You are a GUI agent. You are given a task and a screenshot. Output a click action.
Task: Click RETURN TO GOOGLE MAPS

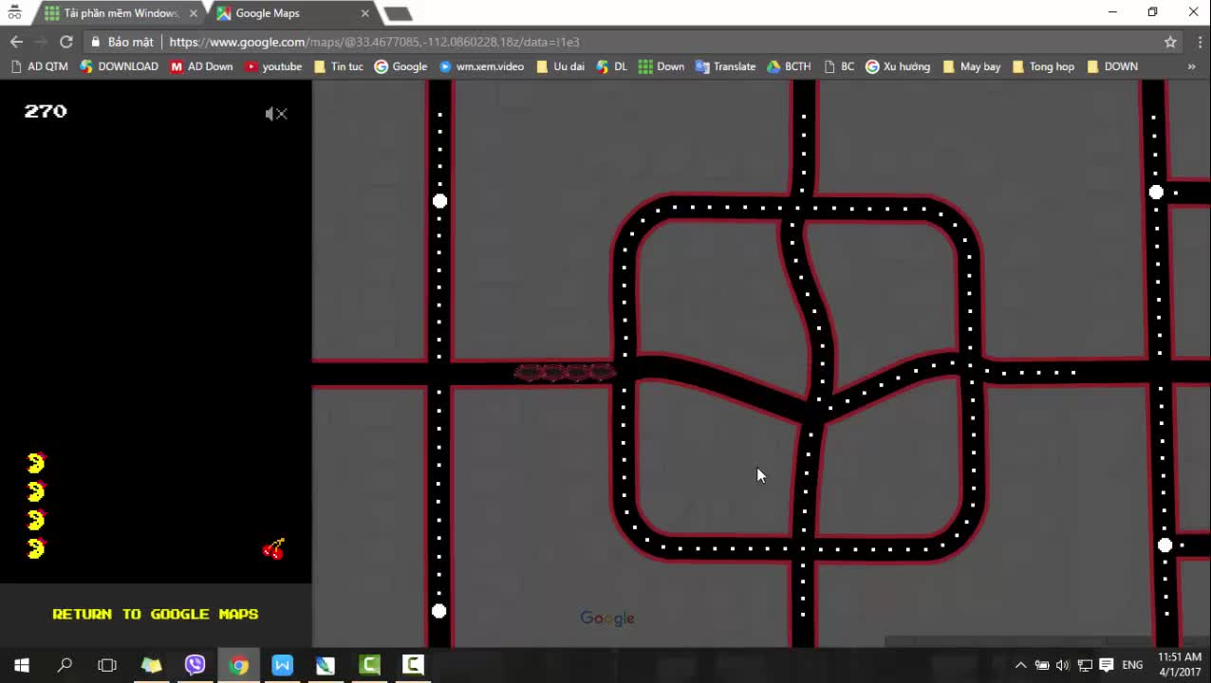(x=156, y=614)
